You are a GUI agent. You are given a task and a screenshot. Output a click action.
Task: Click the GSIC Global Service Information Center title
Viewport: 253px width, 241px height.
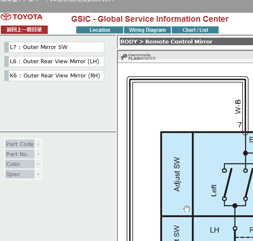coord(150,19)
